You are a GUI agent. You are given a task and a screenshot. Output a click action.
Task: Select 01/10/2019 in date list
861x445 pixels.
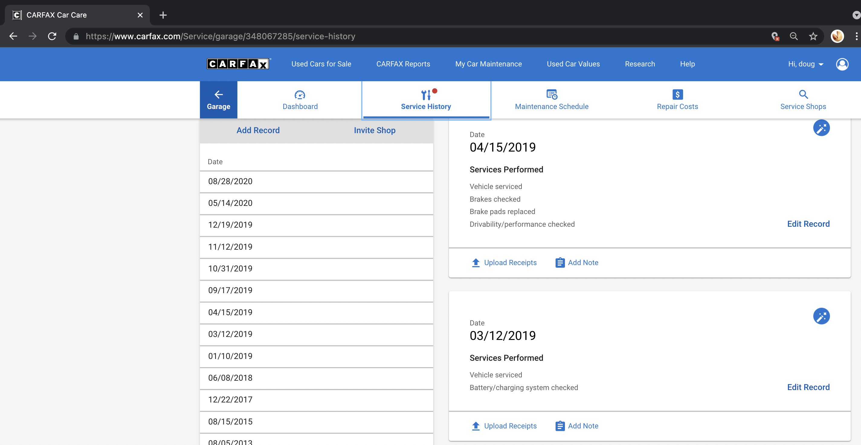(316, 356)
